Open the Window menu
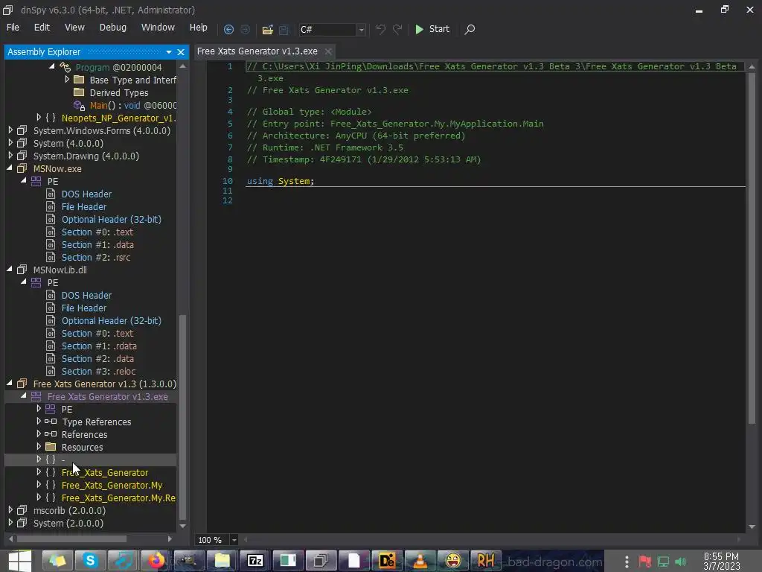This screenshot has width=762, height=572. tap(158, 28)
